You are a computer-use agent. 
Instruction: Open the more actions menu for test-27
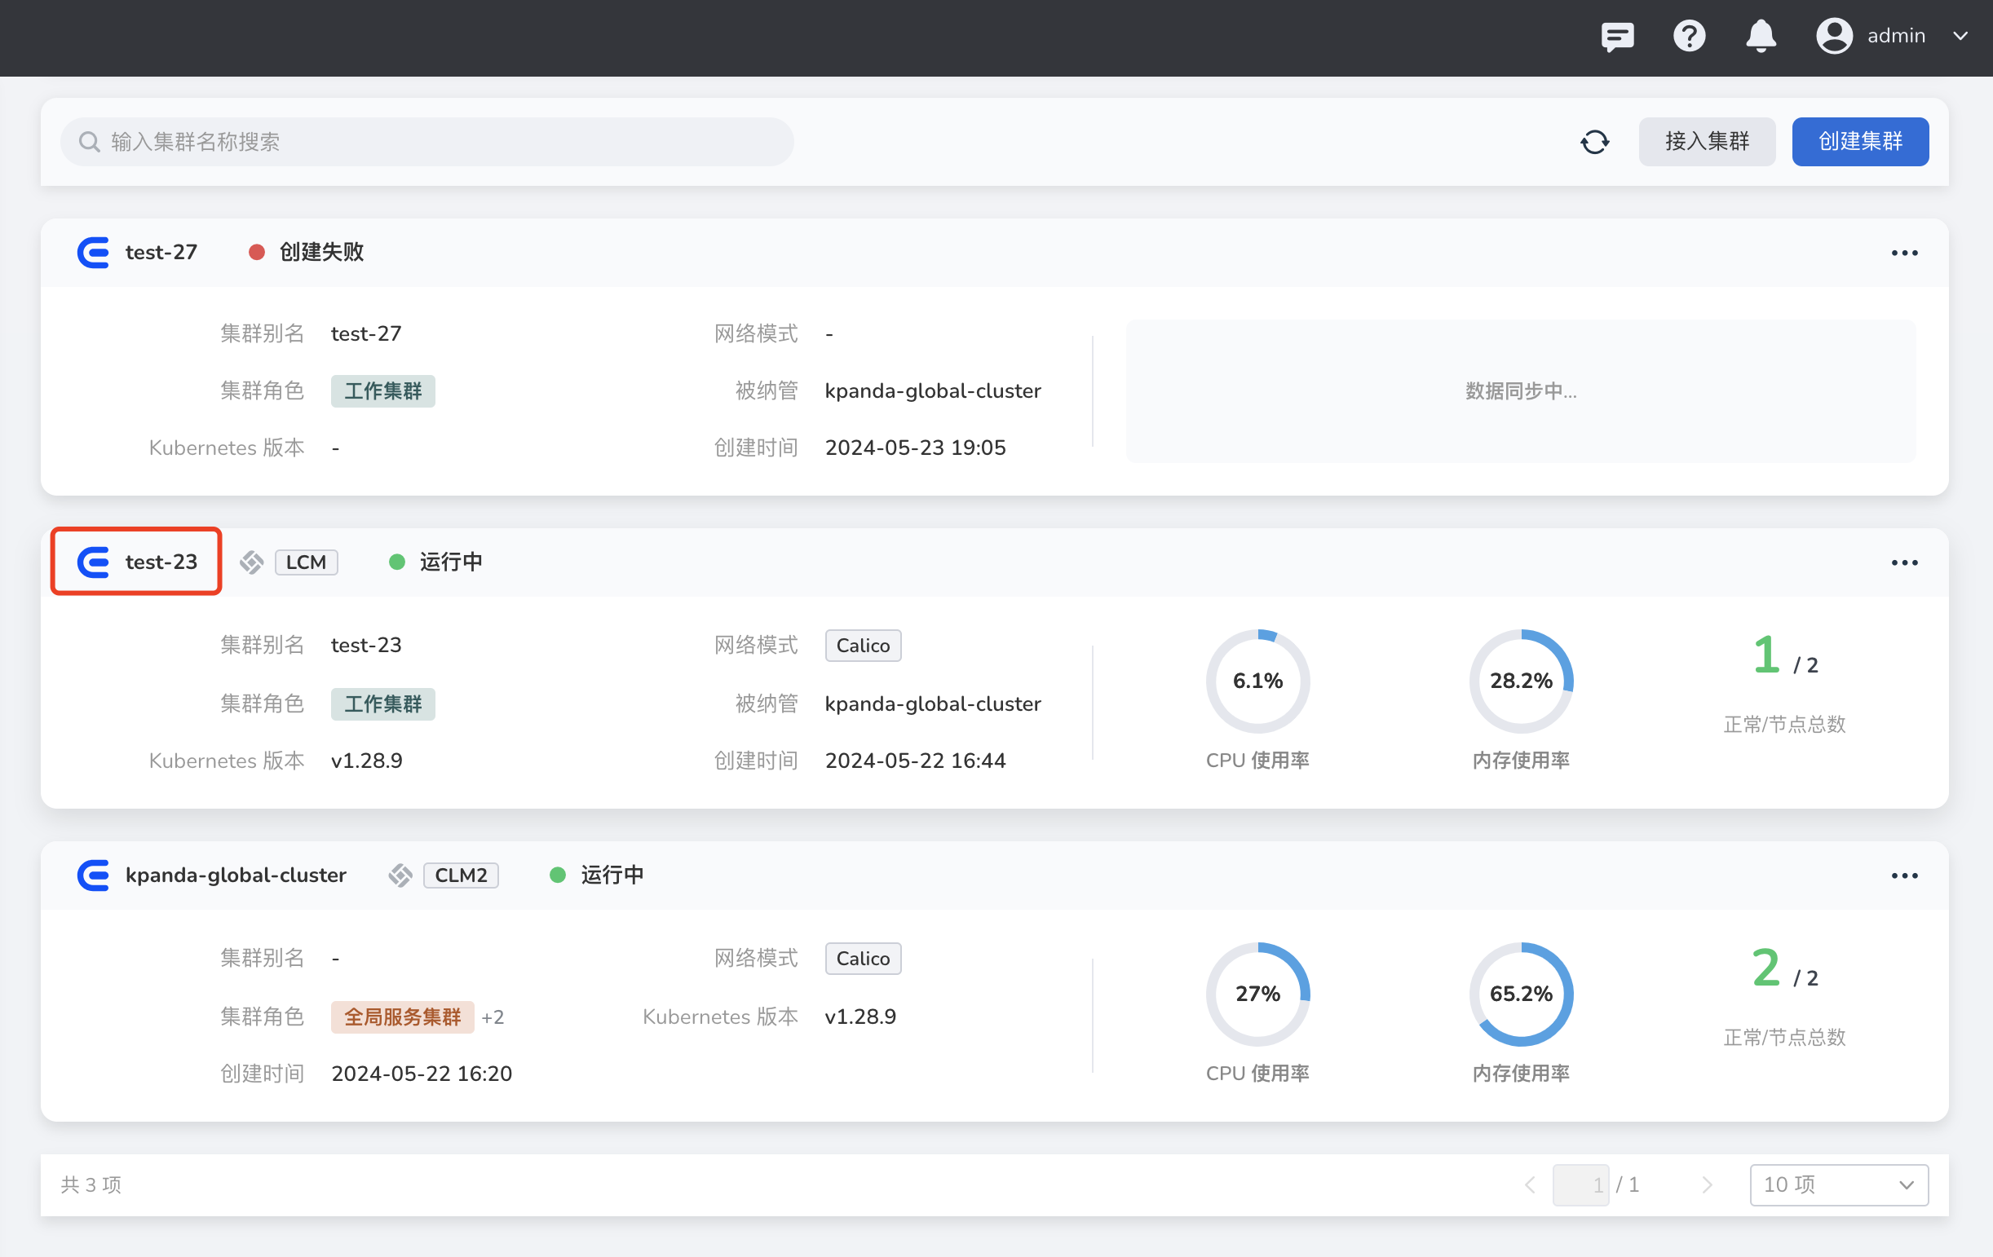click(1903, 253)
